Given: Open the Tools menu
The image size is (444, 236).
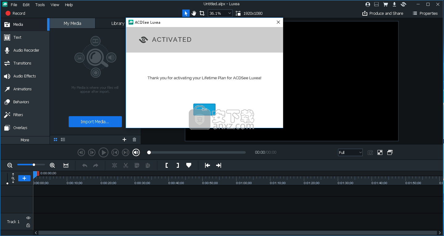Looking at the screenshot, I should coord(40,5).
